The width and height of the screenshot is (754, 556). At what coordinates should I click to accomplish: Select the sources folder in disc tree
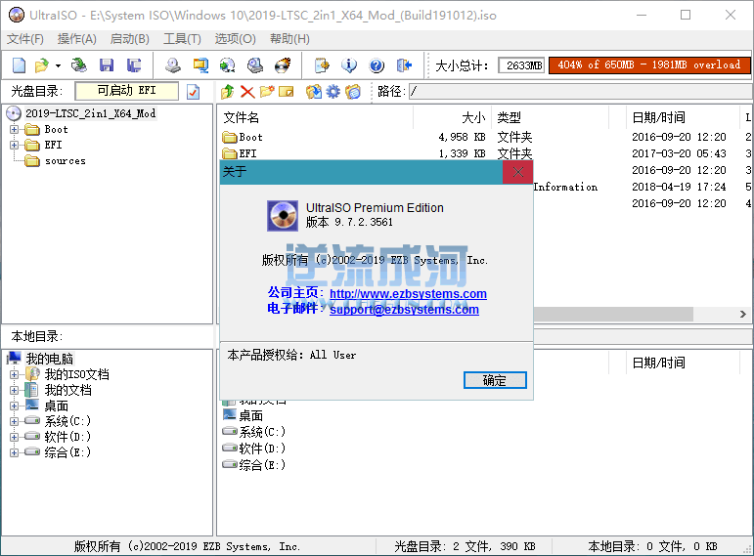[x=65, y=161]
